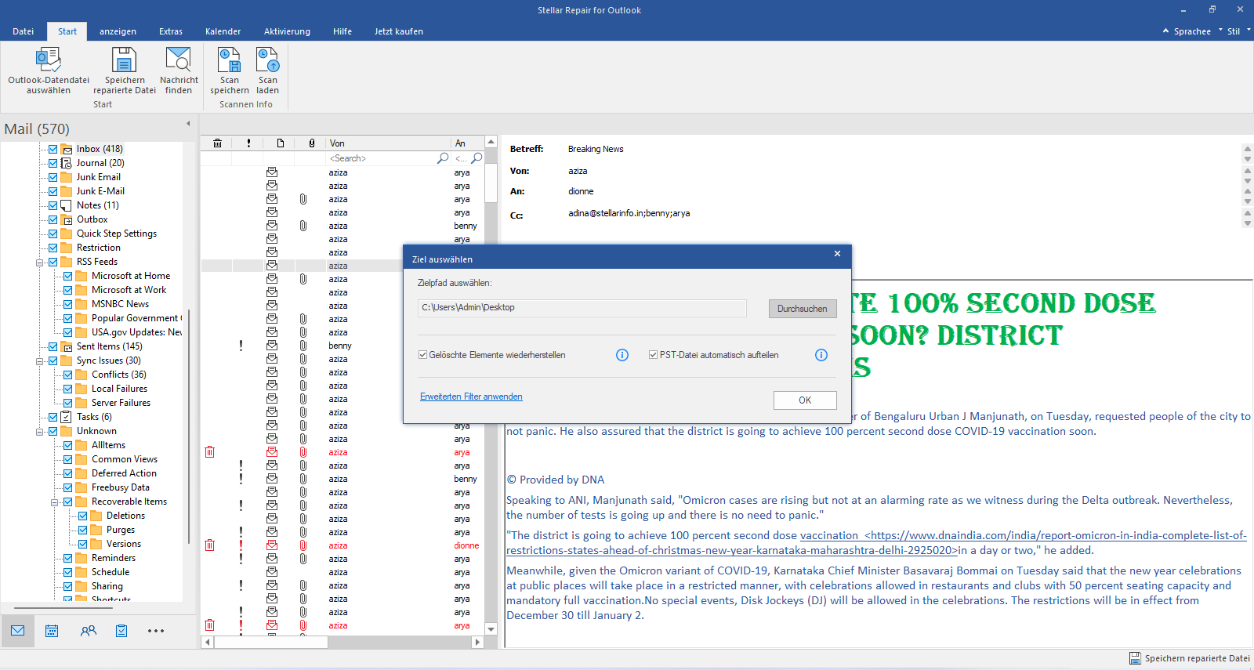Collapse the RSS Feeds tree node
Screen dimensions: 1254x670
point(39,263)
